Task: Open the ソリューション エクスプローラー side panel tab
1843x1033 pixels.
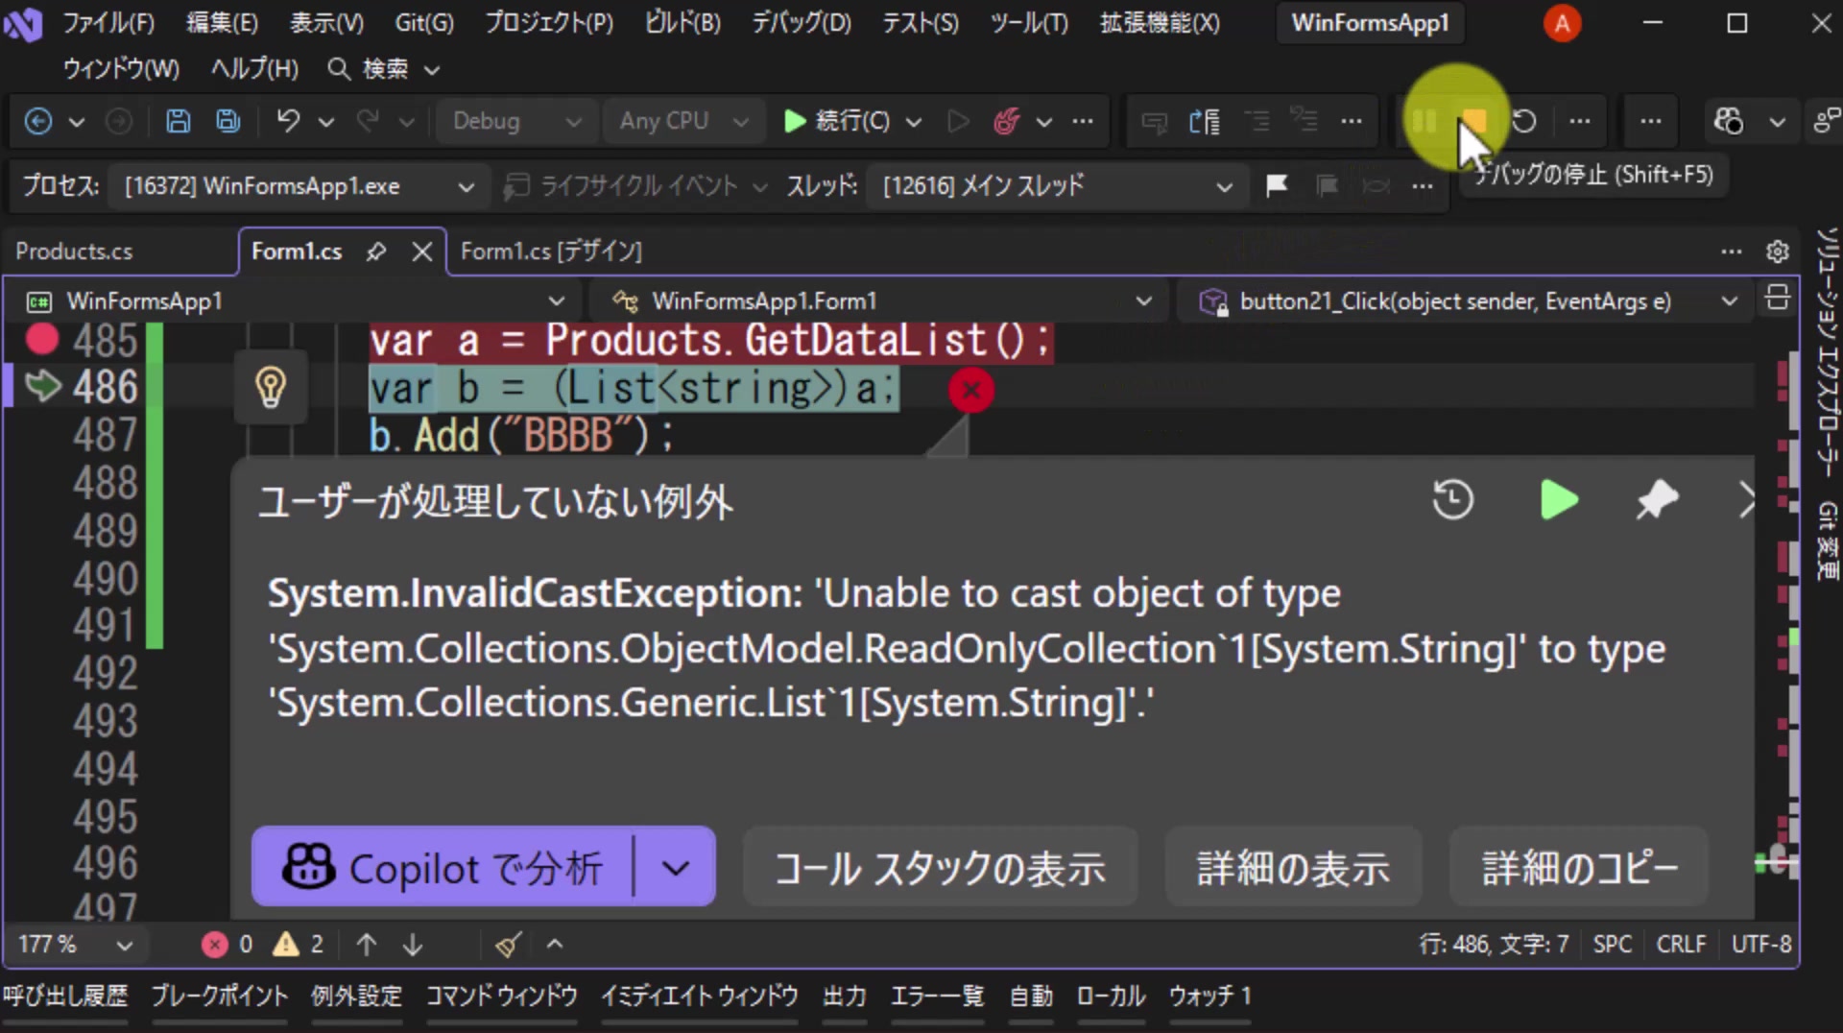Action: pyautogui.click(x=1827, y=352)
